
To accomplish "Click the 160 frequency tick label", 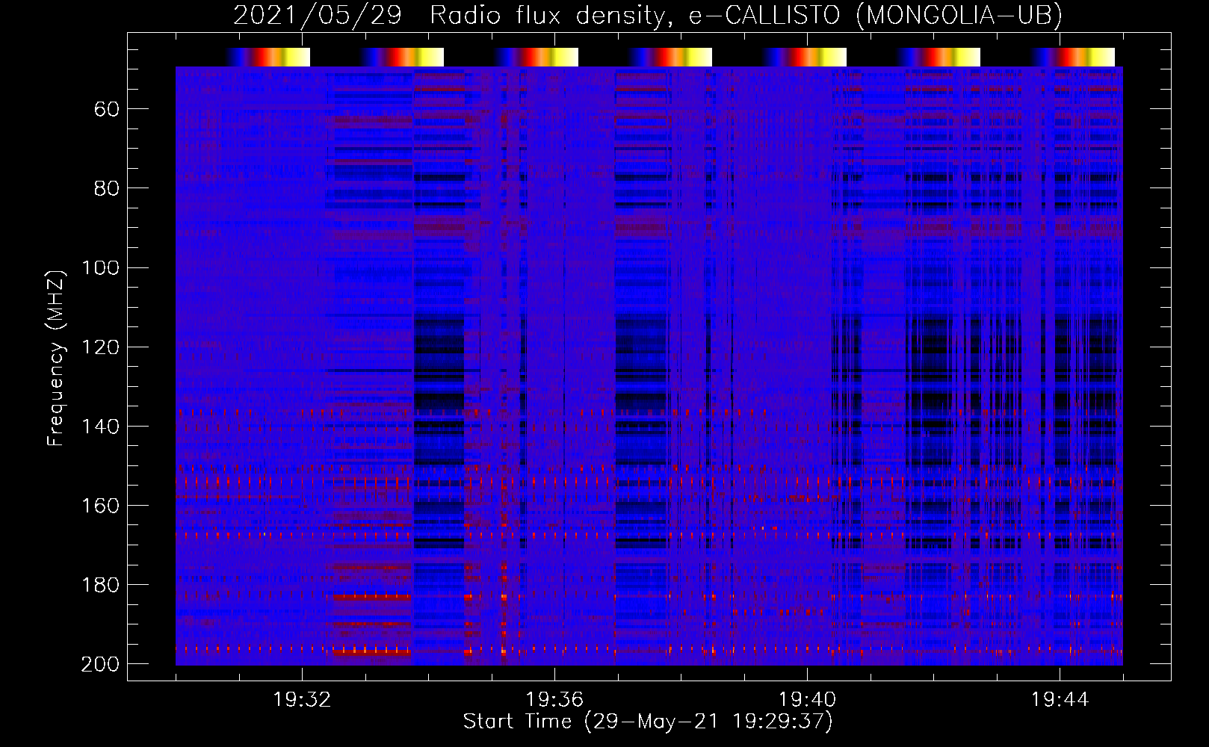I will tap(100, 506).
